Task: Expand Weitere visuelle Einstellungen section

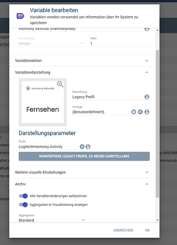Action: (82, 172)
